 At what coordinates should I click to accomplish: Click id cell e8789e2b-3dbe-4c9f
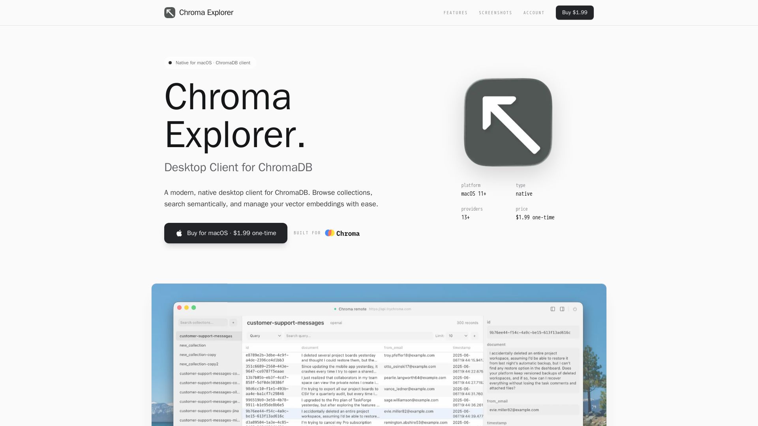click(x=267, y=358)
